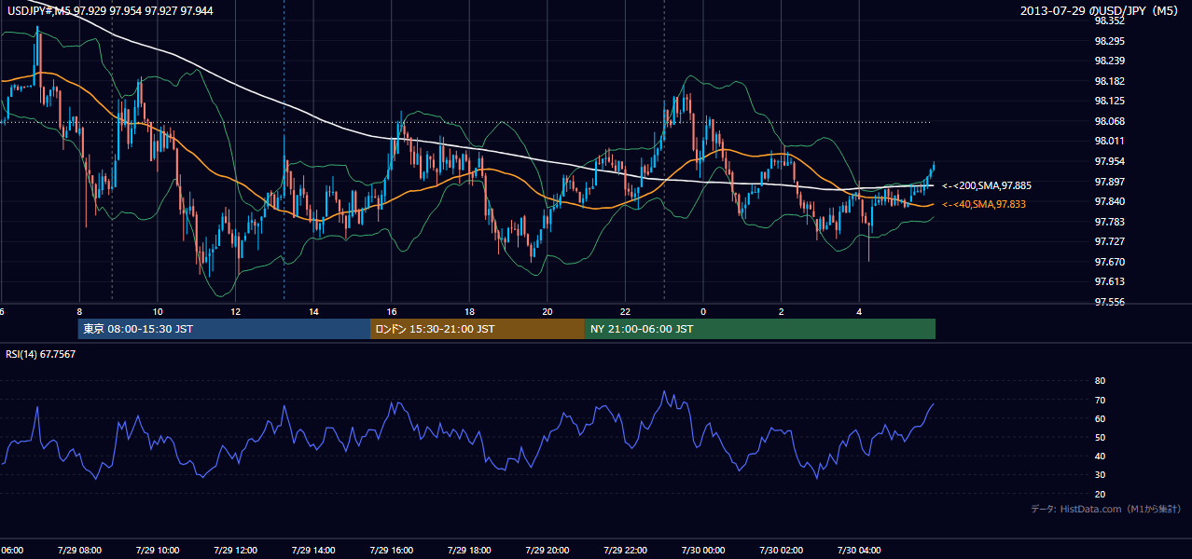
Task: Click RSI scale value 20
Action: pyautogui.click(x=1100, y=494)
